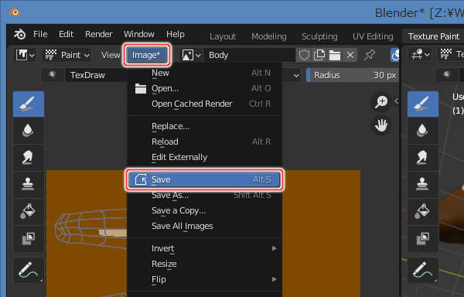Screen dimensions: 464x297
Task: Select the Clone tool in 3D viewport
Action: [423, 184]
